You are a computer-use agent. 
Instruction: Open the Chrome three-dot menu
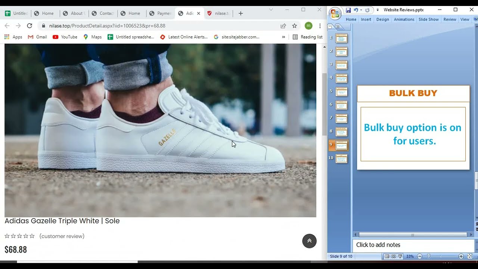click(320, 26)
